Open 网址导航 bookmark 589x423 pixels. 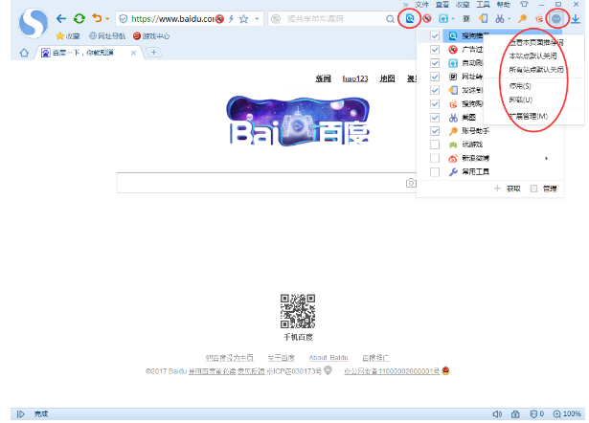click(107, 36)
